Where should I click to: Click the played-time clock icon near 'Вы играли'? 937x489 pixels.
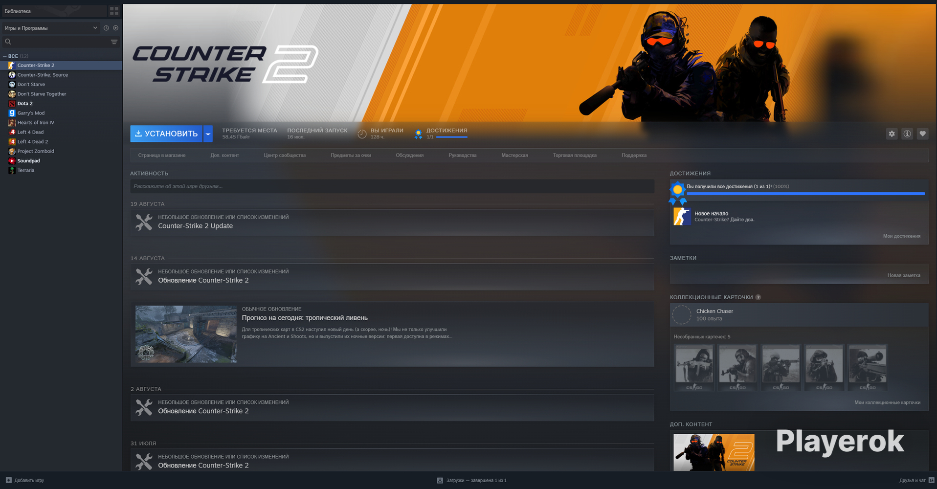click(x=362, y=134)
